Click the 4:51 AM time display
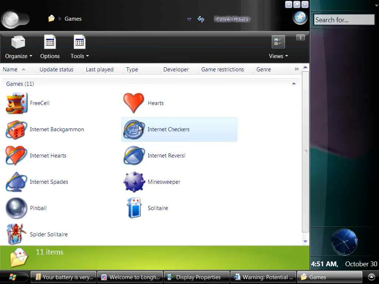This screenshot has height=284, width=379. [x=324, y=264]
